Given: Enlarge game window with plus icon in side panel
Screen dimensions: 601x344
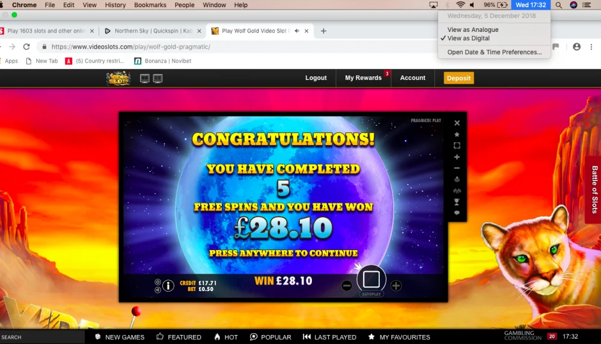Looking at the screenshot, I should point(457,157).
